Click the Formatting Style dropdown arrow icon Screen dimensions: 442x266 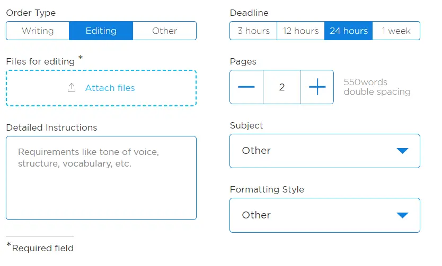402,215
